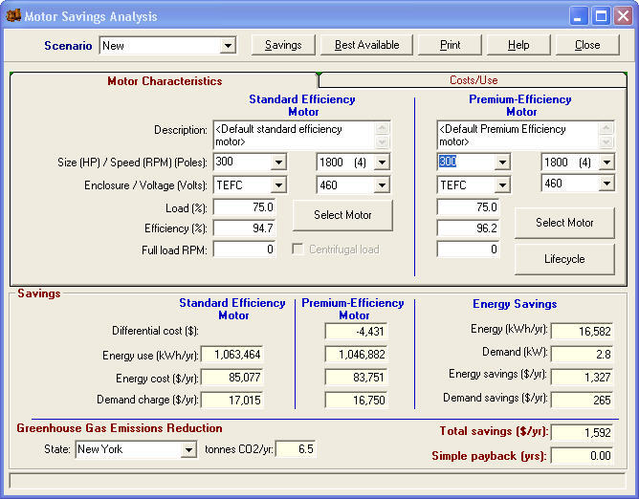This screenshot has width=639, height=499.
Task: Open the Scenario dropdown
Action: click(228, 45)
